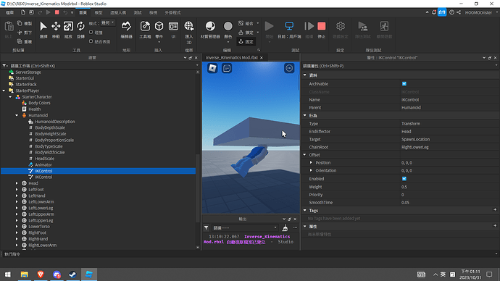
Task: Open Steam from taskbar
Action: pyautogui.click(x=72, y=274)
